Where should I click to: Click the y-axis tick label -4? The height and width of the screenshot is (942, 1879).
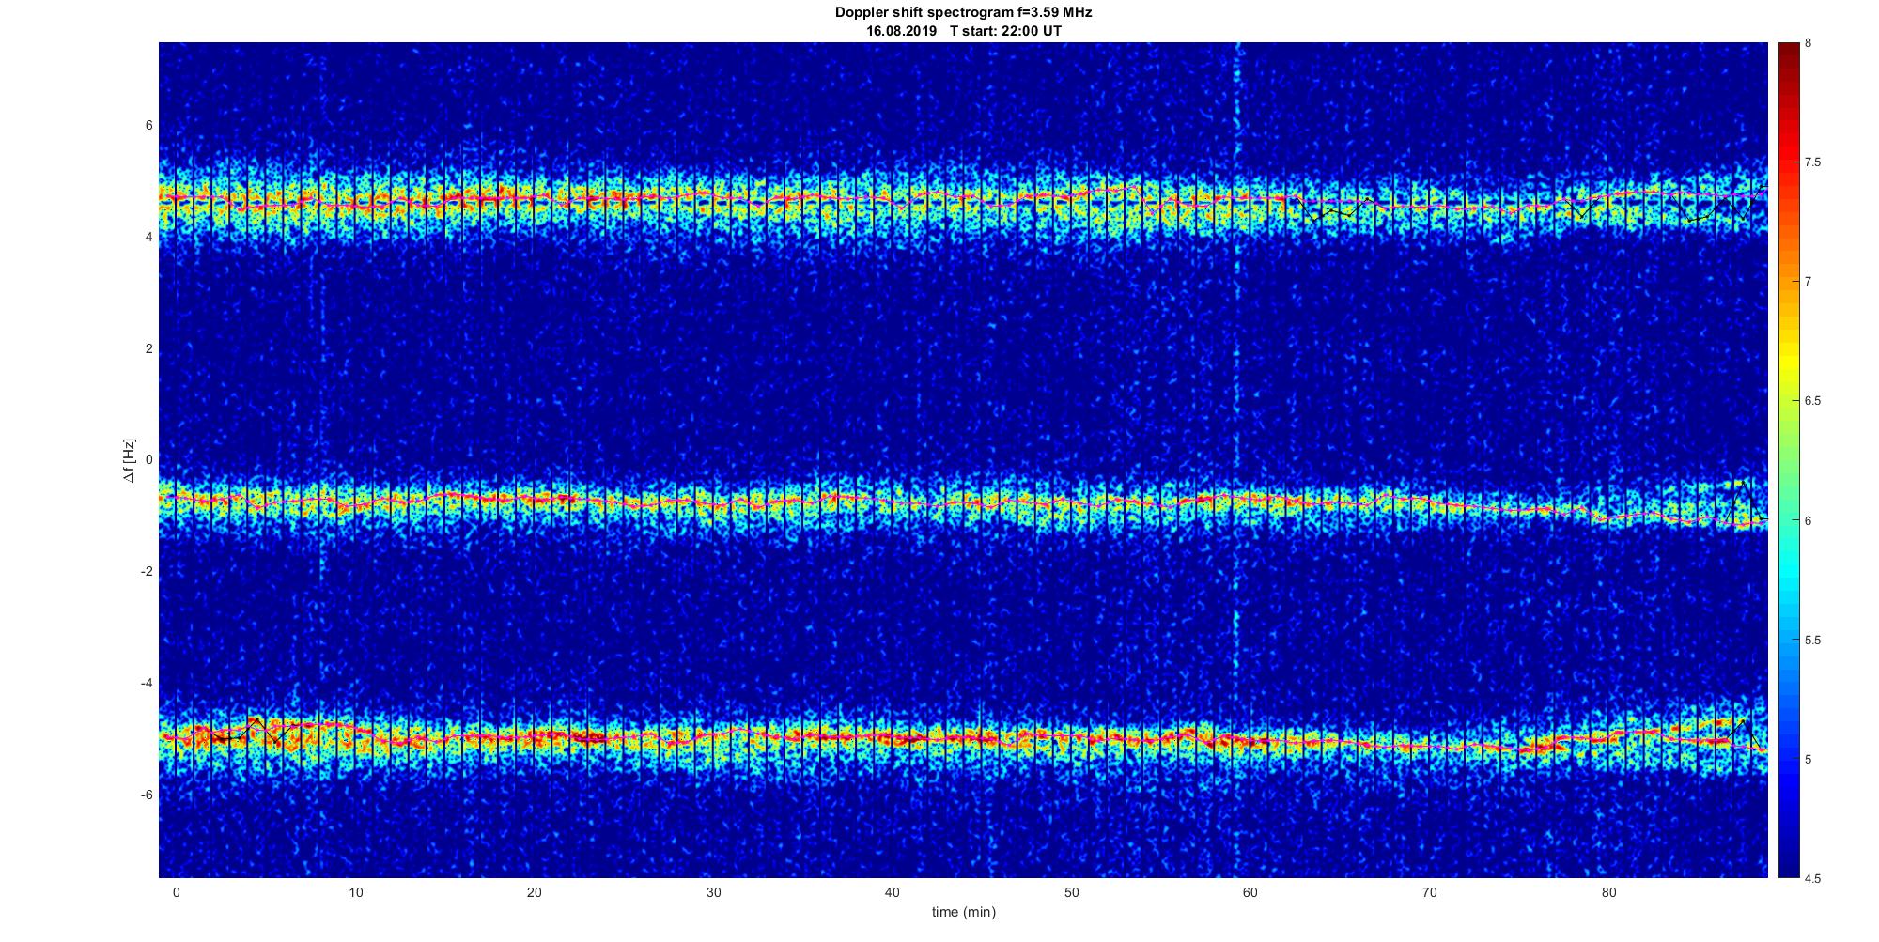(x=147, y=684)
